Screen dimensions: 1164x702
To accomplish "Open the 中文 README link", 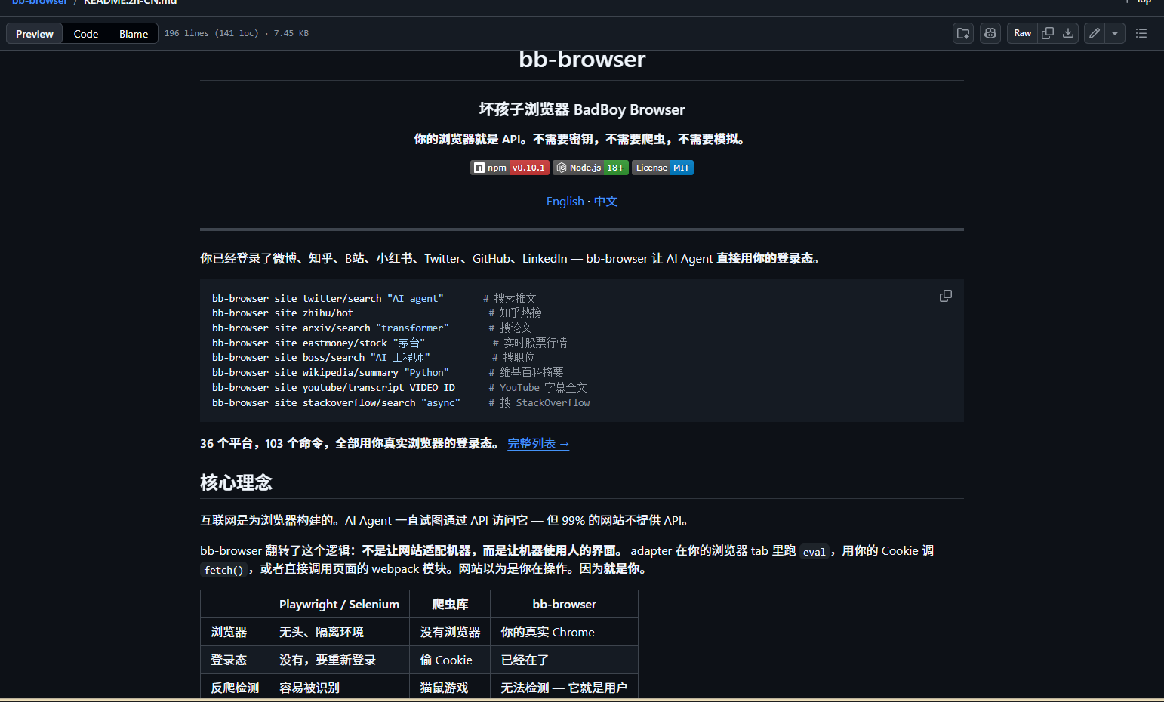I will coord(605,202).
